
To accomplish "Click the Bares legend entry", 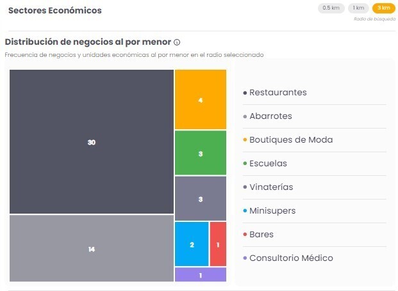I will tap(261, 235).
